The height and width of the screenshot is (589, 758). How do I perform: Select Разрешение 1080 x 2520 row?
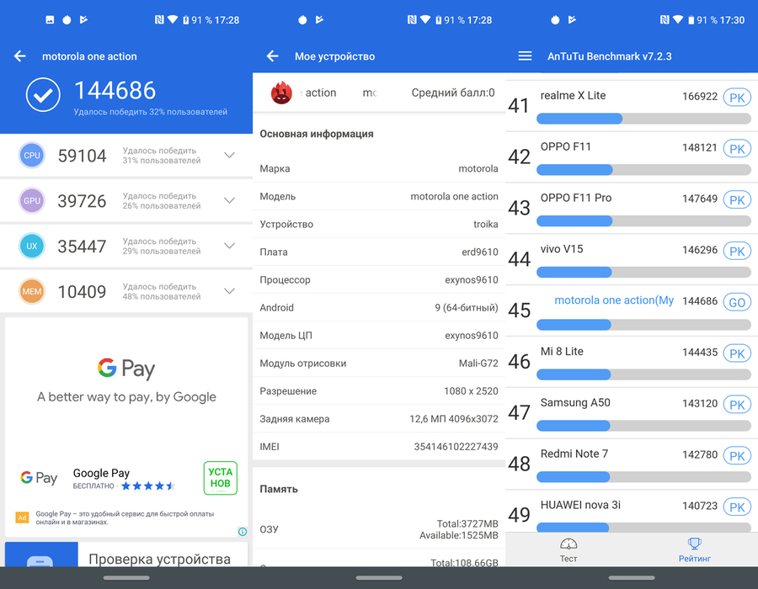pos(378,391)
